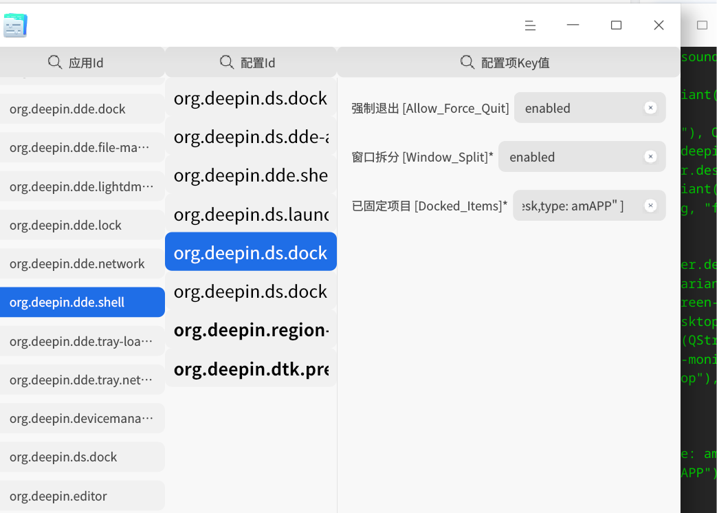This screenshot has height=513, width=717.
Task: Select org.deepin.editor application
Action: [82, 496]
